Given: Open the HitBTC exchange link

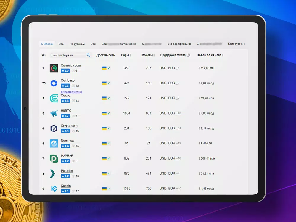Looking at the screenshot, I should click(66, 111).
